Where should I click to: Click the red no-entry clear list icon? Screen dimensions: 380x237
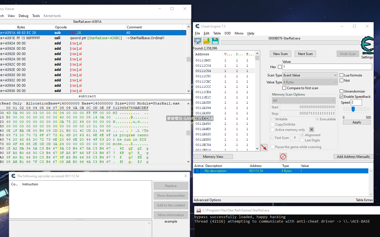click(x=283, y=157)
